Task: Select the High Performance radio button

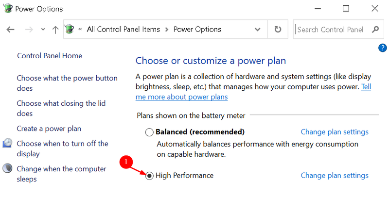Action: [149, 176]
